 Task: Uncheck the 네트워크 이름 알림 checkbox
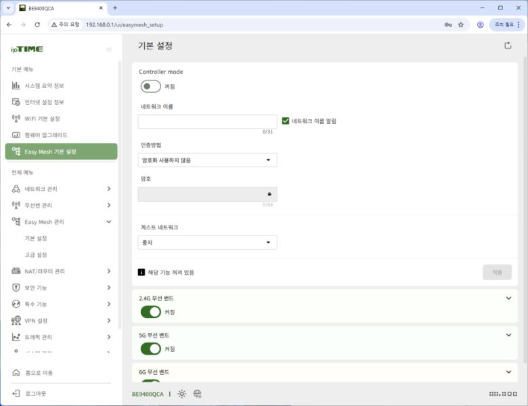(286, 121)
